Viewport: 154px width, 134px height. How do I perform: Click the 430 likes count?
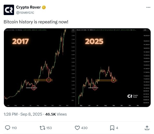click(x=84, y=128)
